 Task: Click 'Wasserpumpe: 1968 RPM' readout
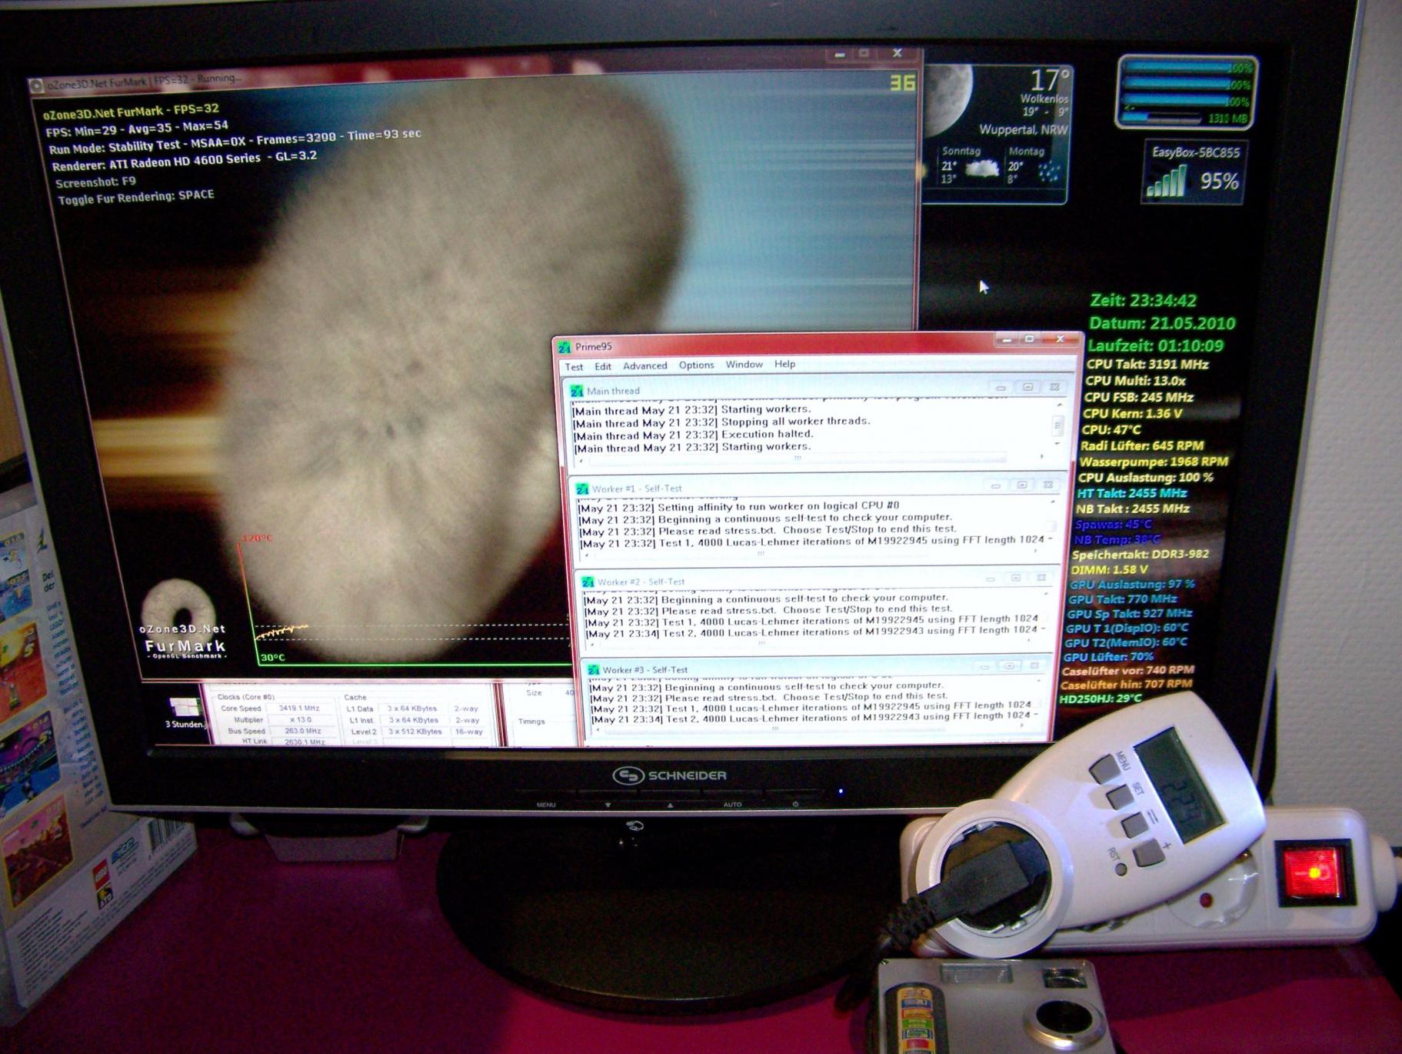click(x=1153, y=462)
